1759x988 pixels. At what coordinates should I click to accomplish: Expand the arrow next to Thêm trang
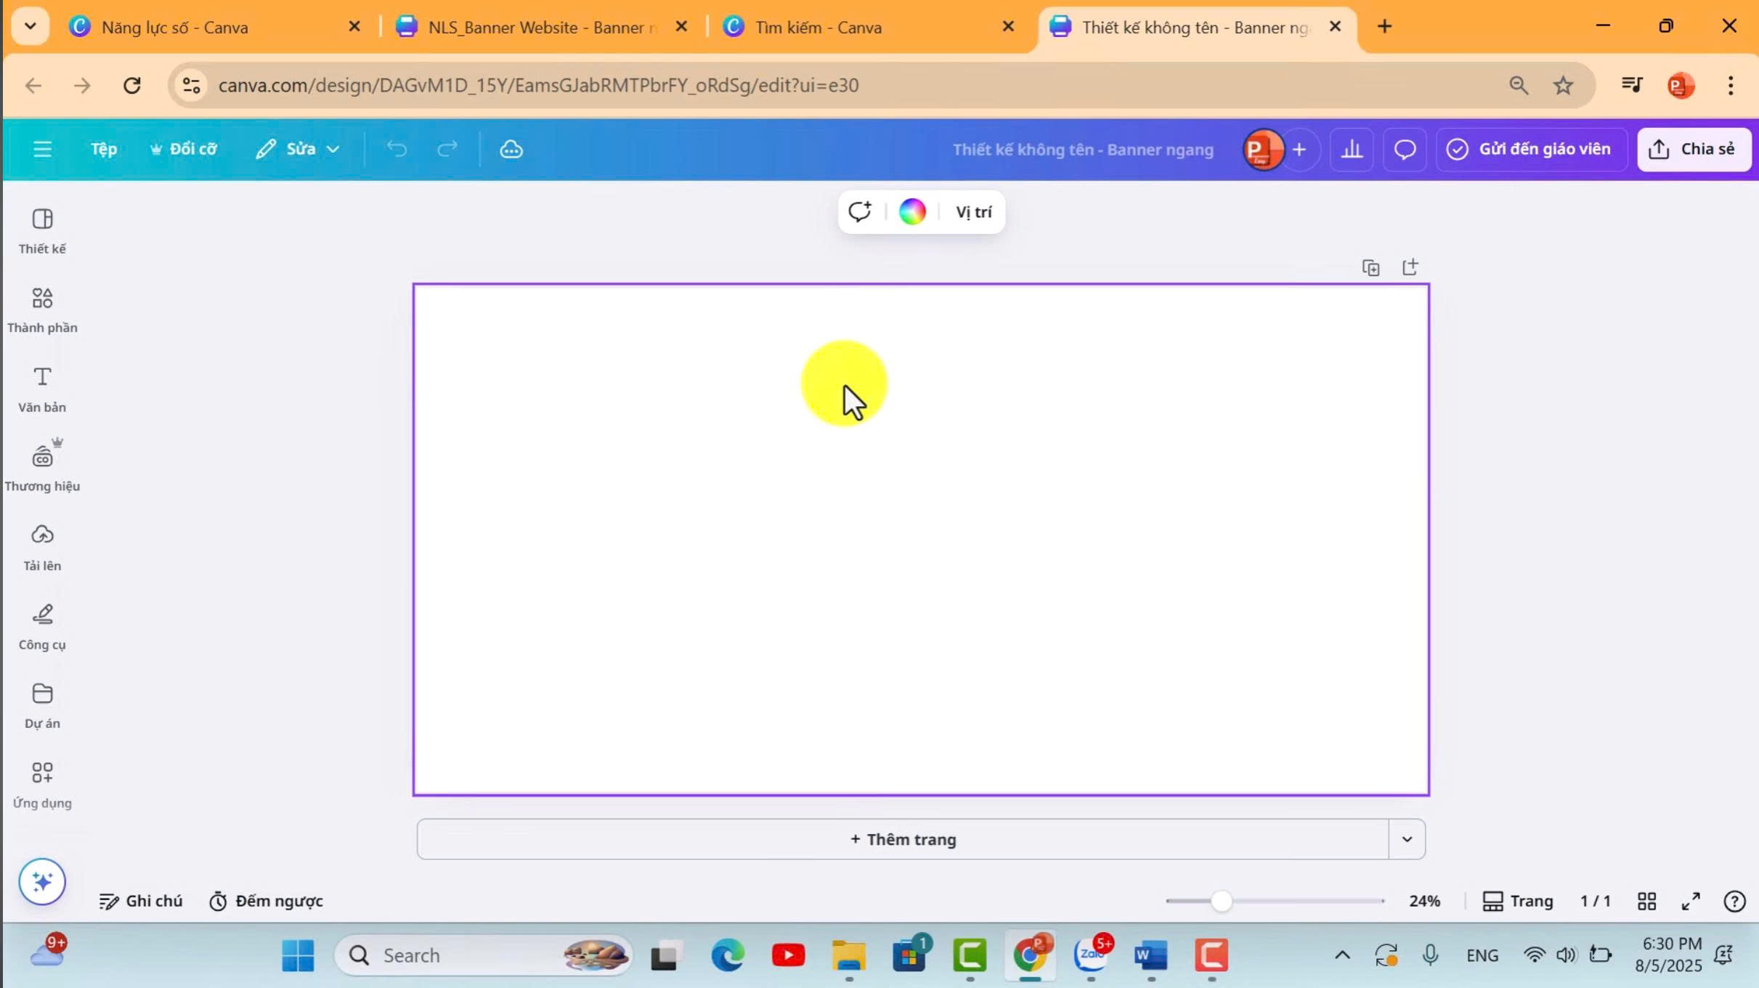click(1407, 839)
